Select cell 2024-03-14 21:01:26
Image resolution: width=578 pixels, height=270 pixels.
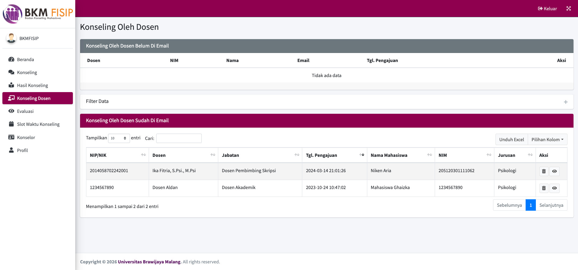point(334,171)
